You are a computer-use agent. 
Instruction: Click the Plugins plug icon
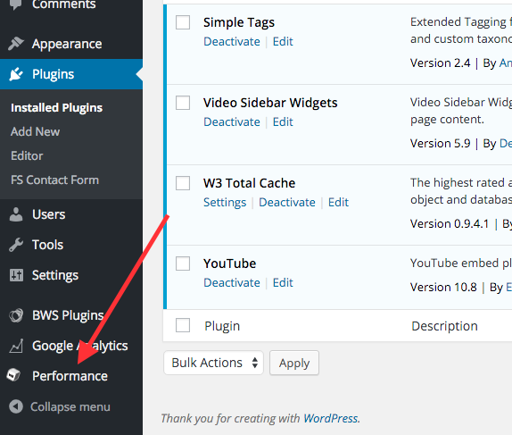click(x=16, y=74)
